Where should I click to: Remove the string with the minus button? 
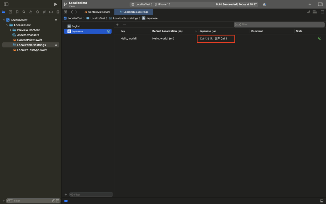point(124,25)
